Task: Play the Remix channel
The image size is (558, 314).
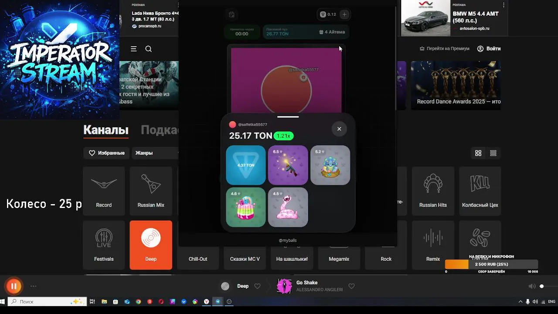Action: (433, 245)
